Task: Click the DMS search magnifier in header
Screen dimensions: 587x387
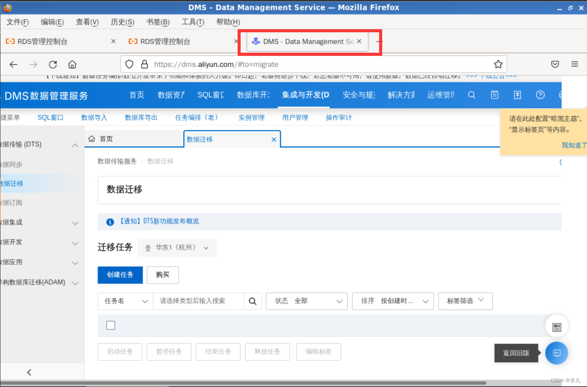Action: [x=472, y=95]
